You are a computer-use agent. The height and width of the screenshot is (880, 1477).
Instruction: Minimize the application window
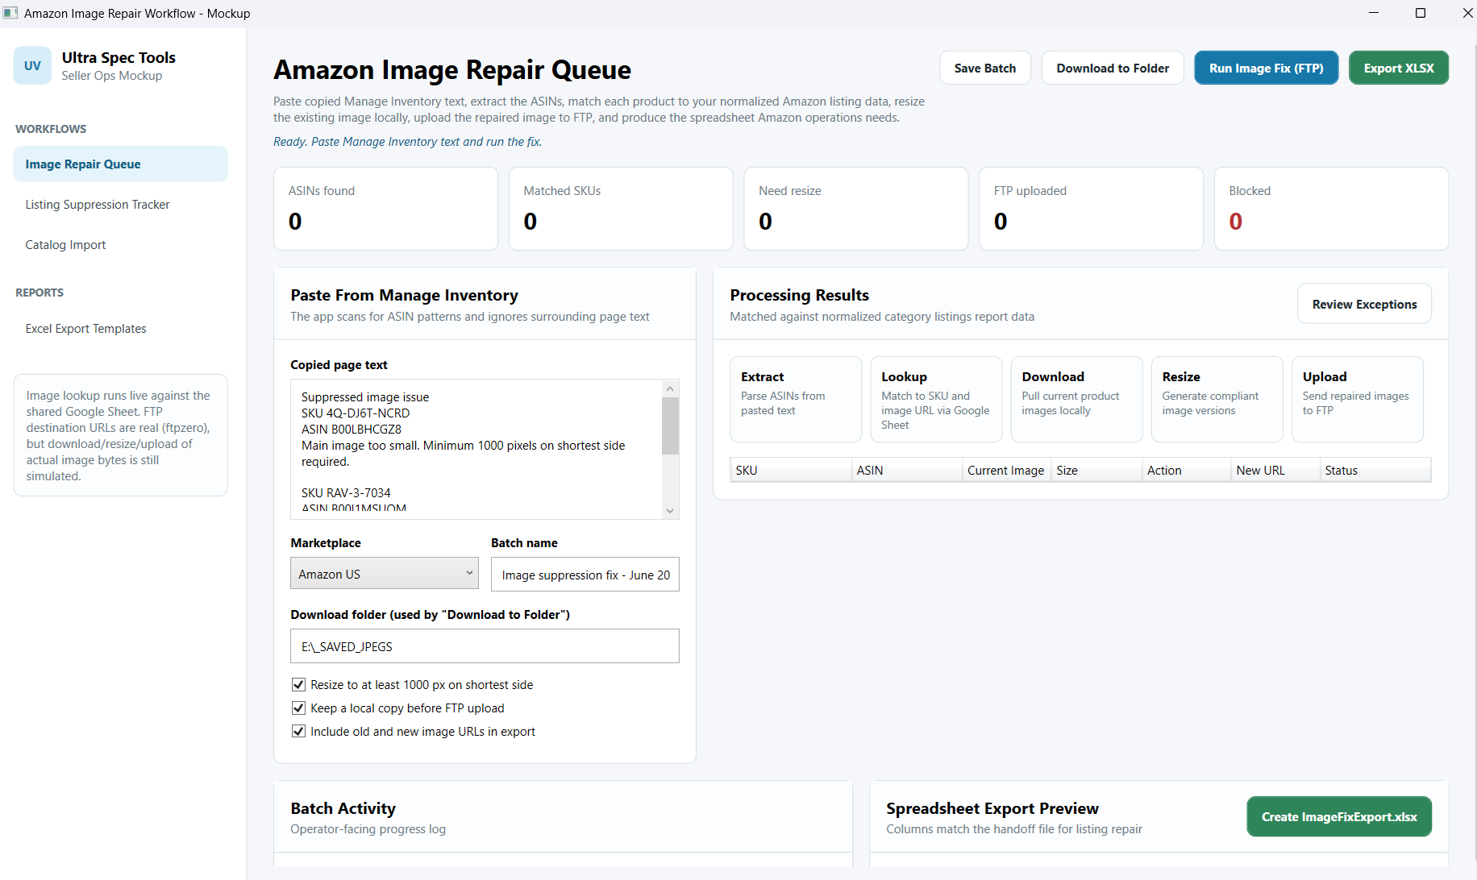pyautogui.click(x=1373, y=13)
